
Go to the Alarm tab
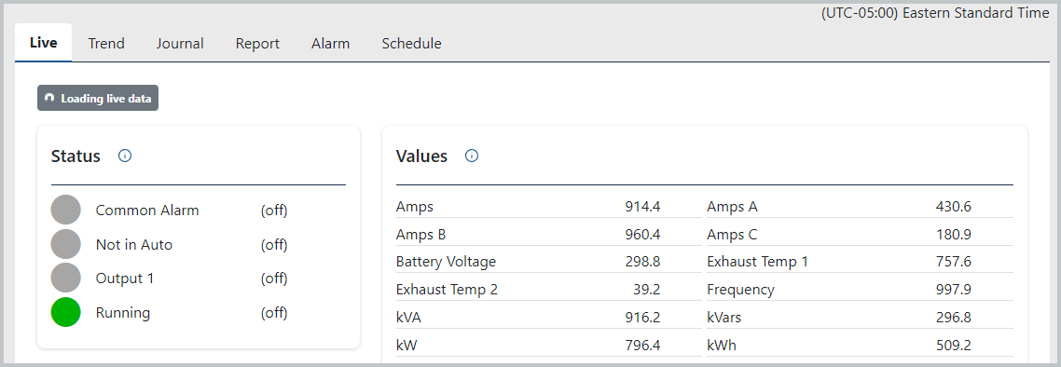(x=330, y=43)
